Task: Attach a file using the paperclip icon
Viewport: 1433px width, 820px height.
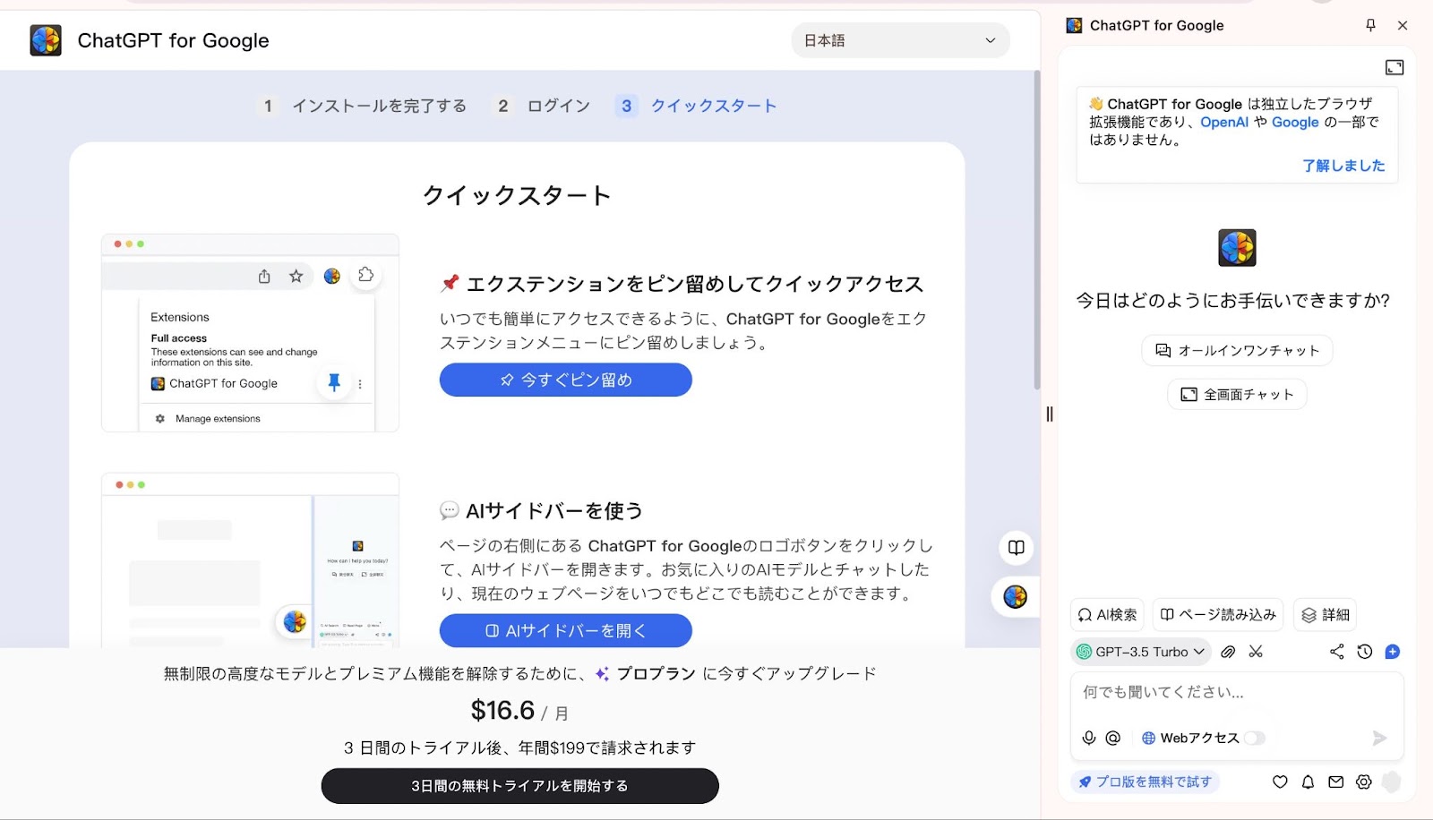Action: tap(1228, 652)
